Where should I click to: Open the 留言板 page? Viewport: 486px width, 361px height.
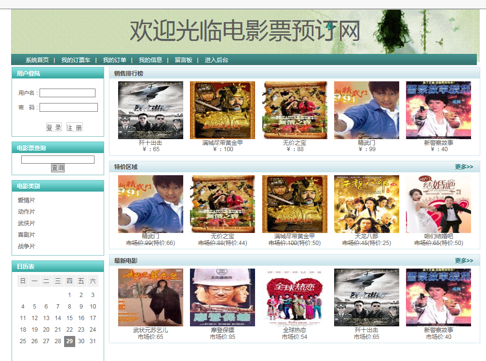coord(184,60)
